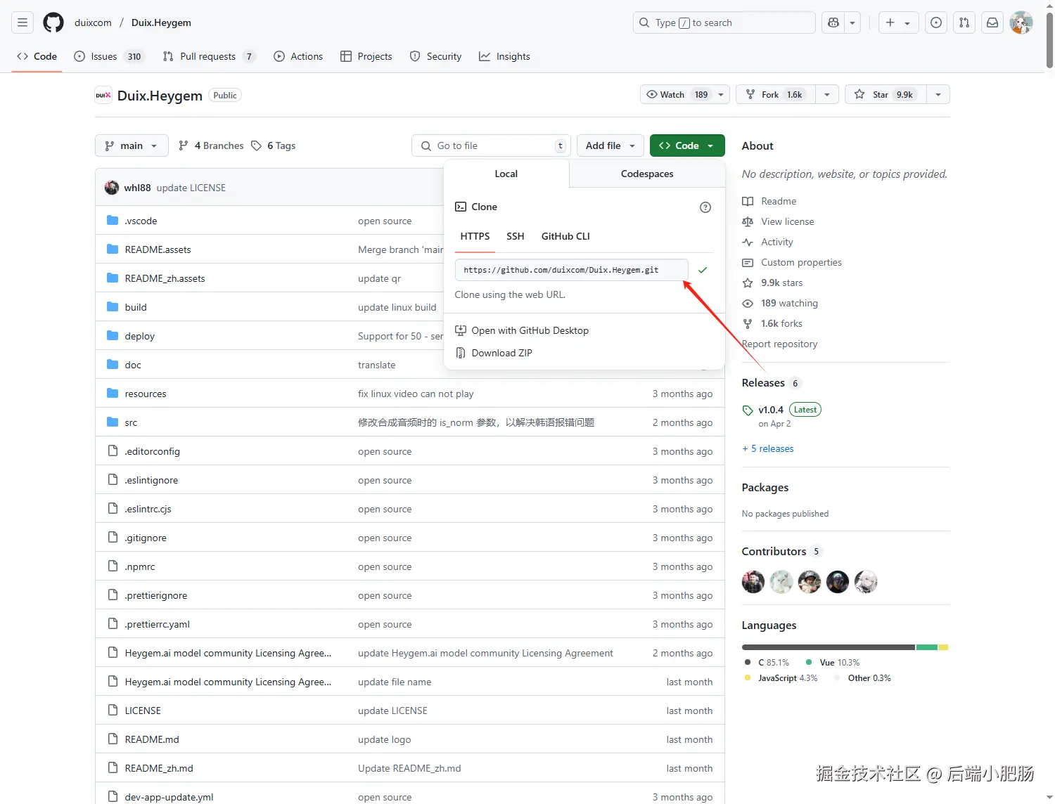Switch to the Codespaces tab
Screen dimensions: 1055x804
tap(647, 174)
